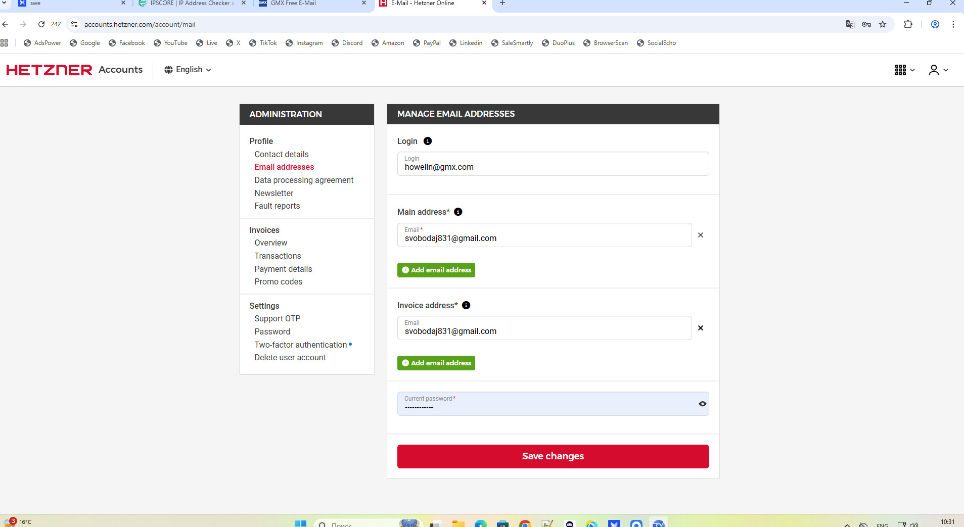Open the Contact details page
The width and height of the screenshot is (964, 527).
[282, 154]
